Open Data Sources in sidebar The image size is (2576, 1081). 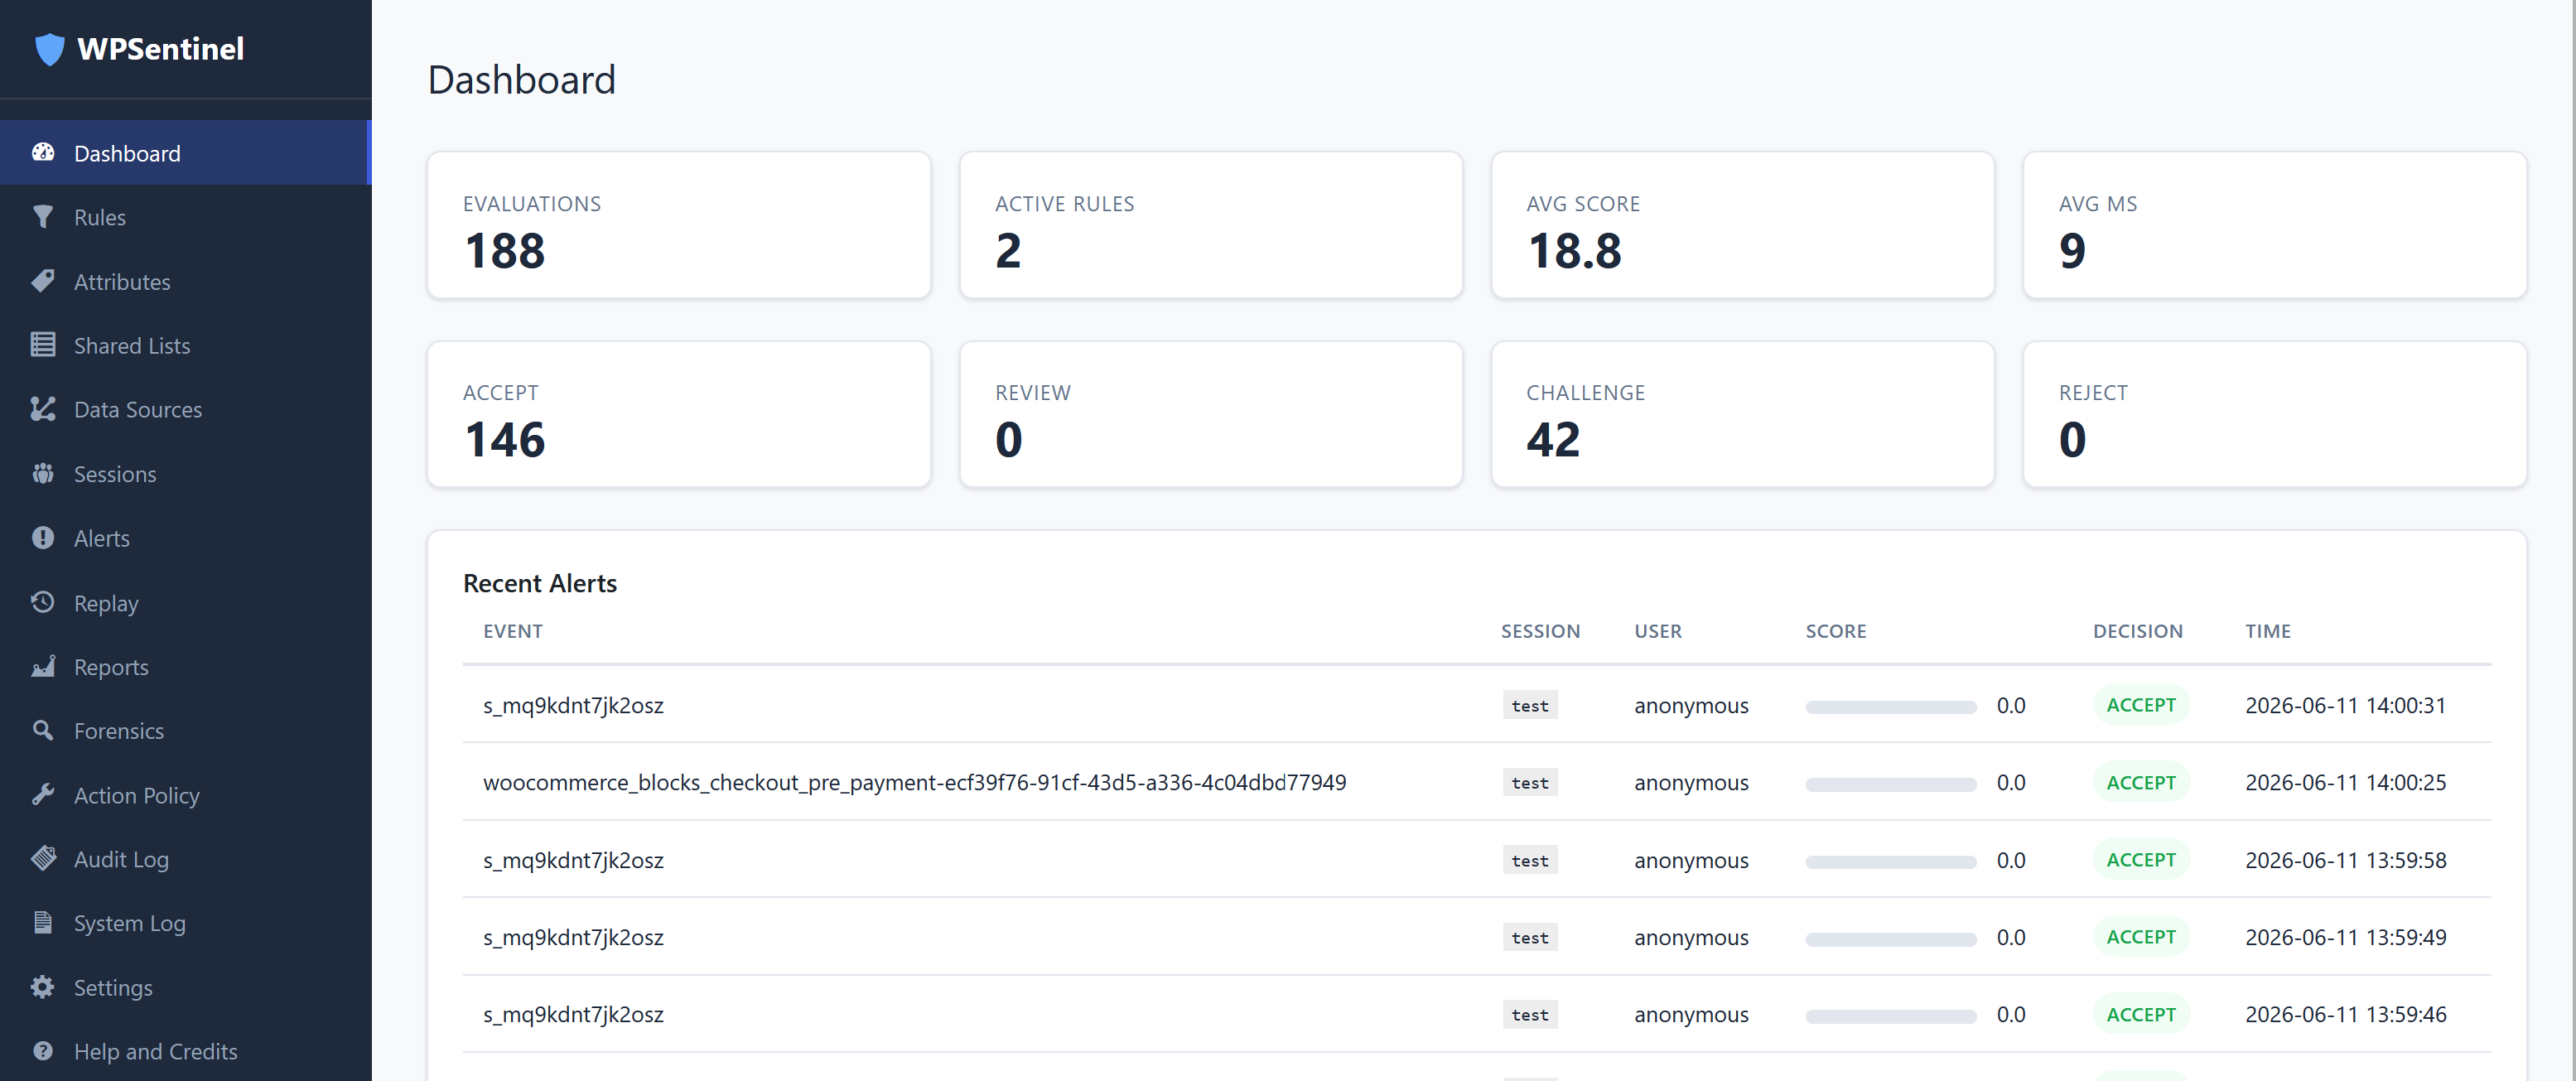click(185, 409)
